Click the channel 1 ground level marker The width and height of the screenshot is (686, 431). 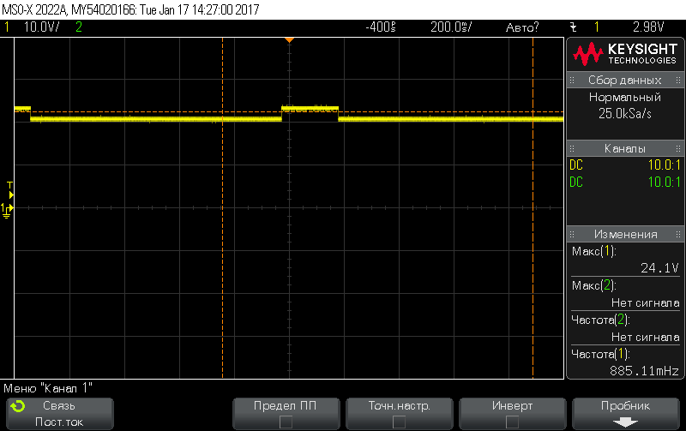7,210
